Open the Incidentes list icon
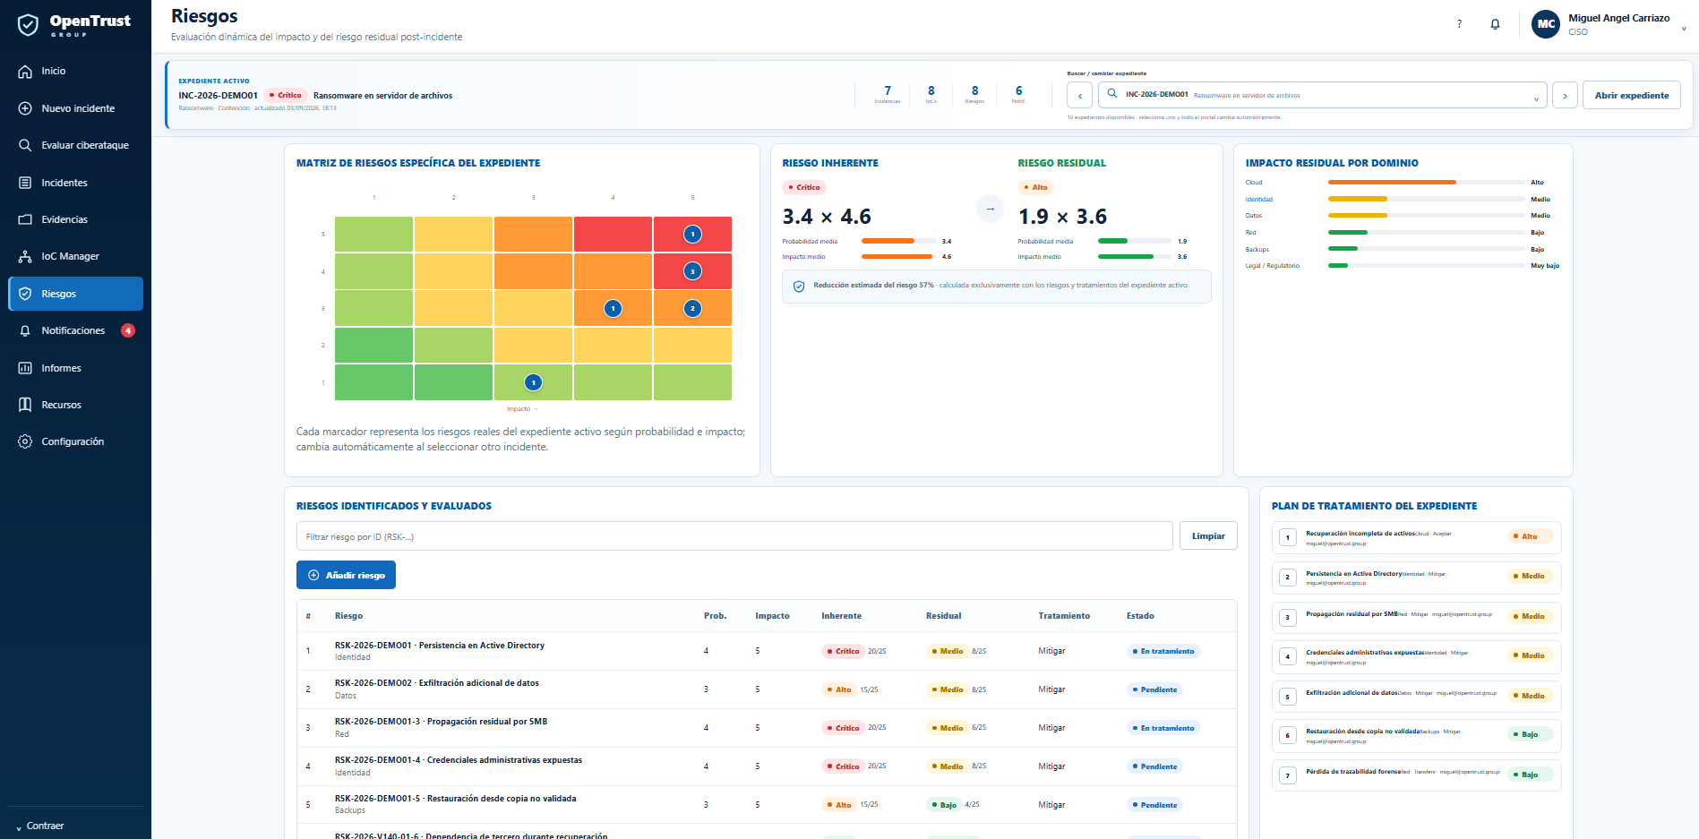The height and width of the screenshot is (839, 1699). coord(25,183)
